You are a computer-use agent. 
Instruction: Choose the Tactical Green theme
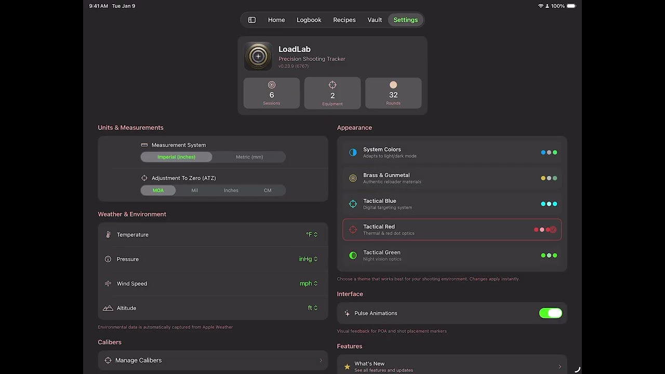click(452, 256)
